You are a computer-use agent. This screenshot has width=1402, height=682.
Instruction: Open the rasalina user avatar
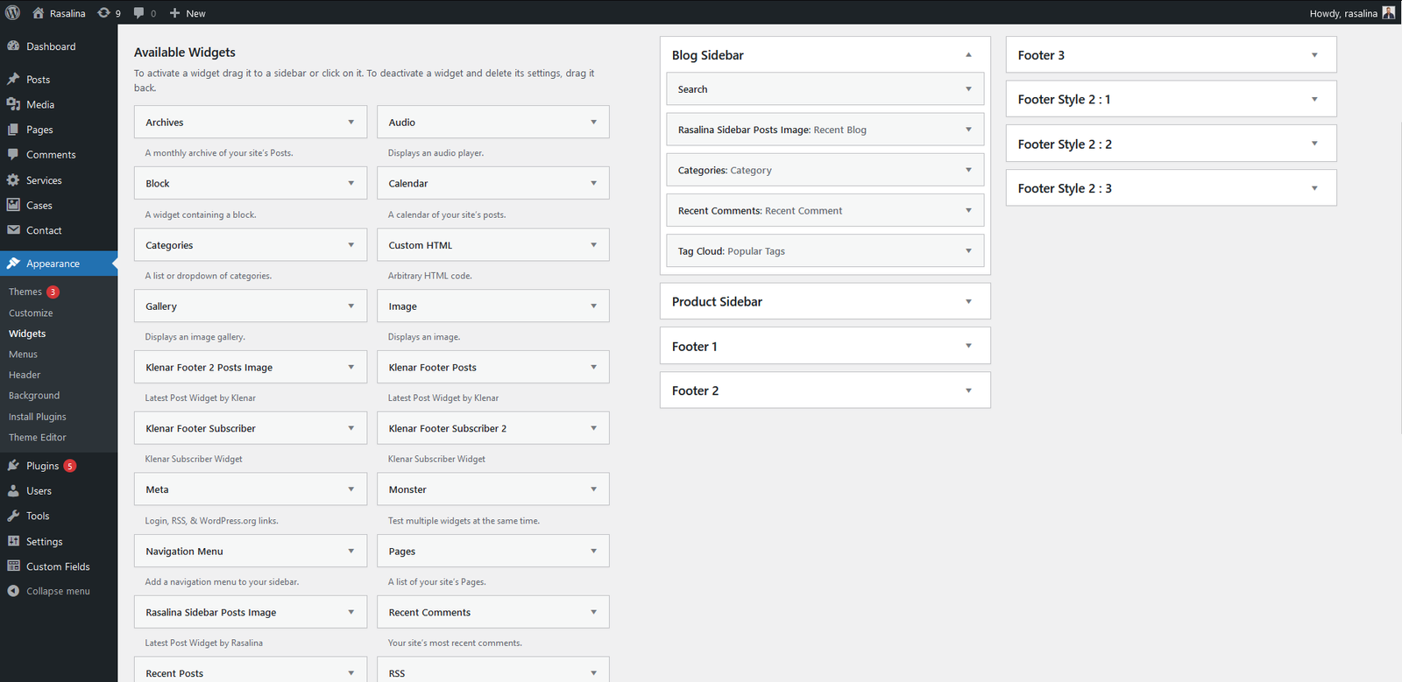point(1389,12)
